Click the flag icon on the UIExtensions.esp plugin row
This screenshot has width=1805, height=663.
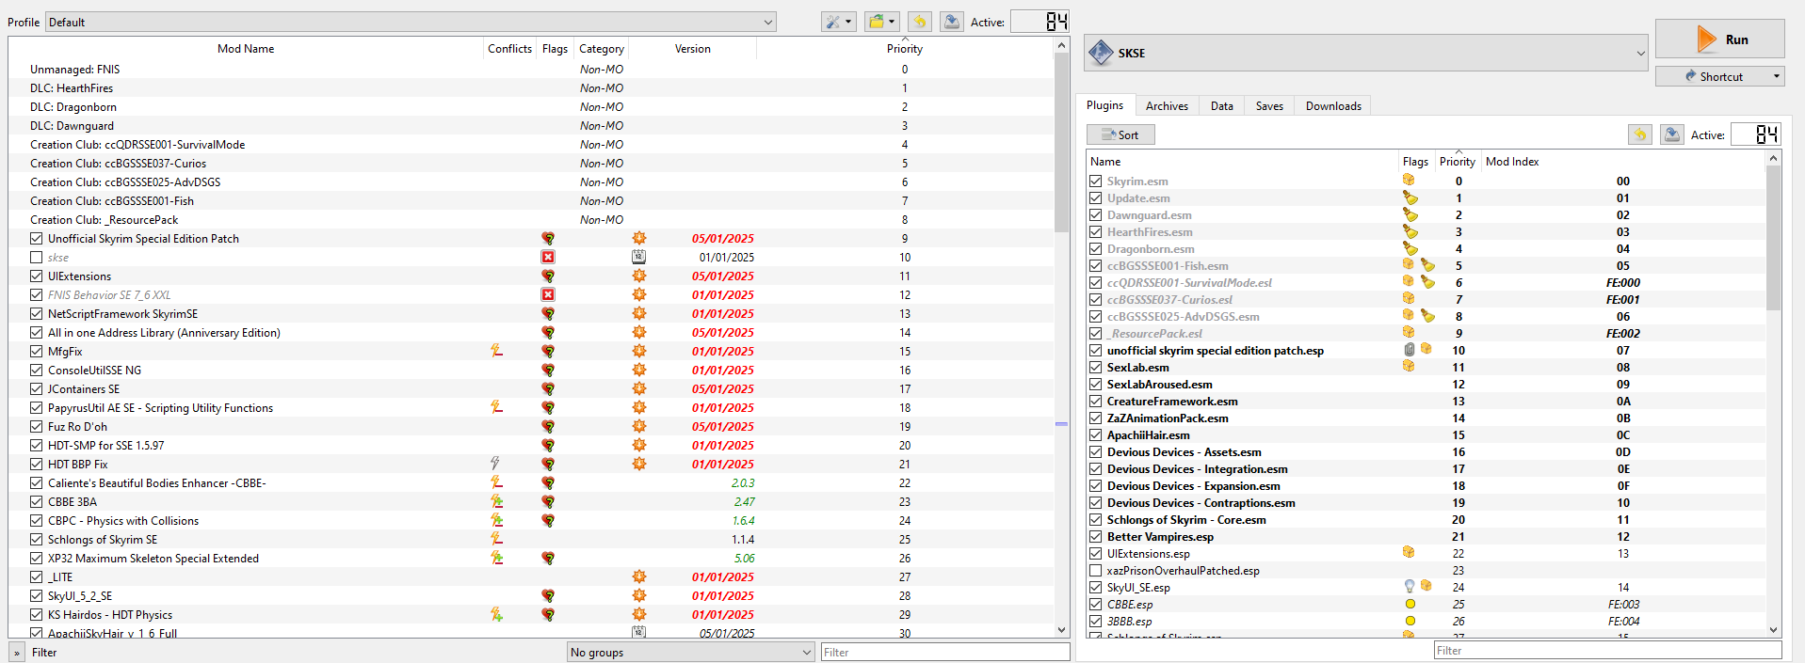(1409, 553)
